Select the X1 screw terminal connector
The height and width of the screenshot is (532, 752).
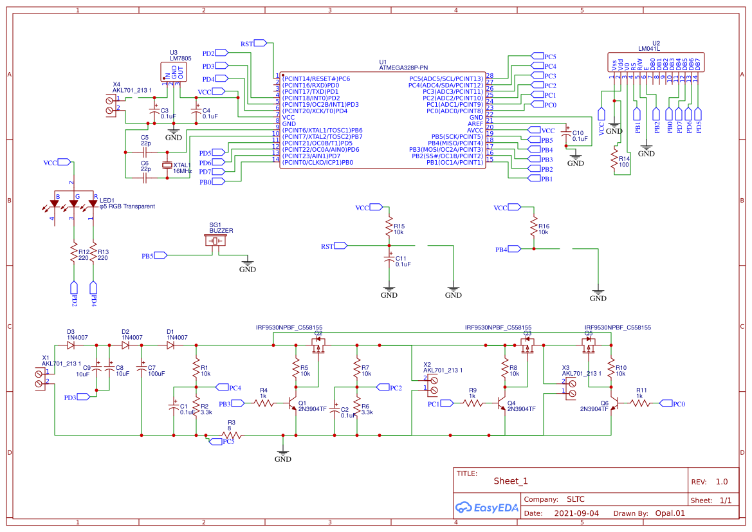click(x=42, y=378)
